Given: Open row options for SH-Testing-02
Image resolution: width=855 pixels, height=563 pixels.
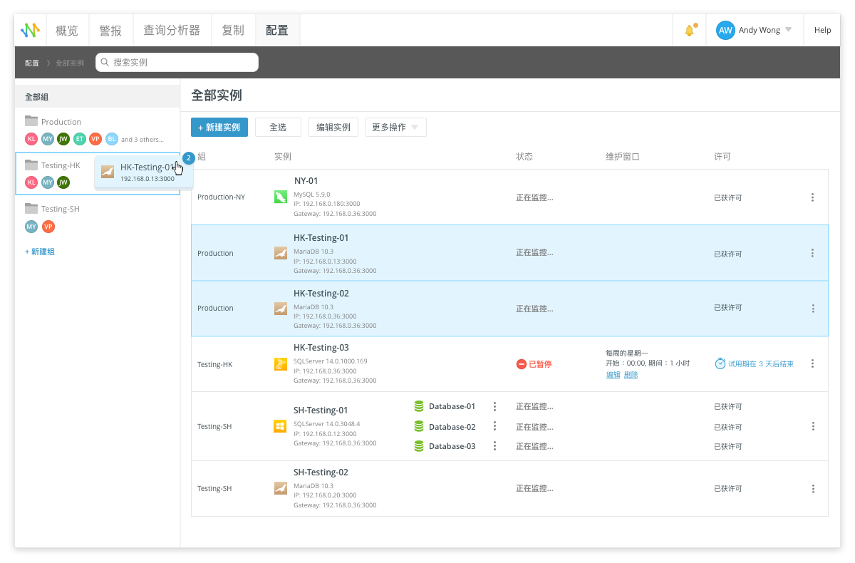Looking at the screenshot, I should [812, 489].
